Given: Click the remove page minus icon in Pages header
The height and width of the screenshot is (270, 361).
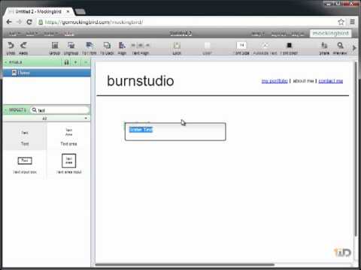Looking at the screenshot, I should 86,62.
